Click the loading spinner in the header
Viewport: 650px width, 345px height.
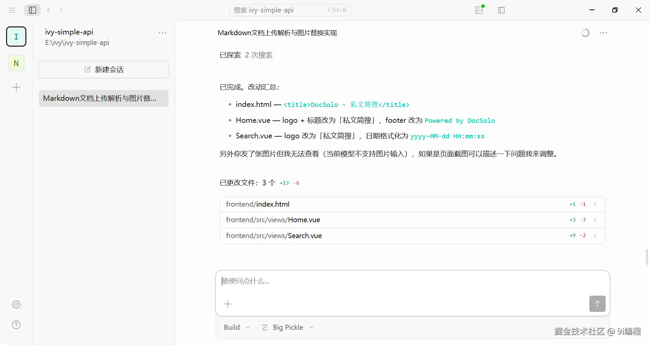click(x=585, y=33)
